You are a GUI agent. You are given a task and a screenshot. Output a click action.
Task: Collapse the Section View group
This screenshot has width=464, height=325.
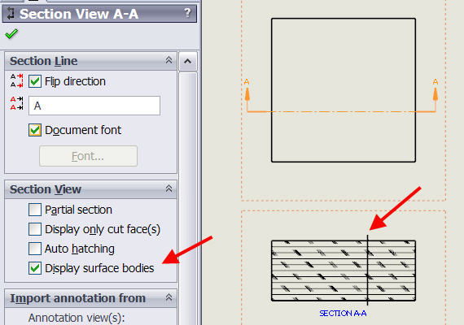[x=169, y=188]
